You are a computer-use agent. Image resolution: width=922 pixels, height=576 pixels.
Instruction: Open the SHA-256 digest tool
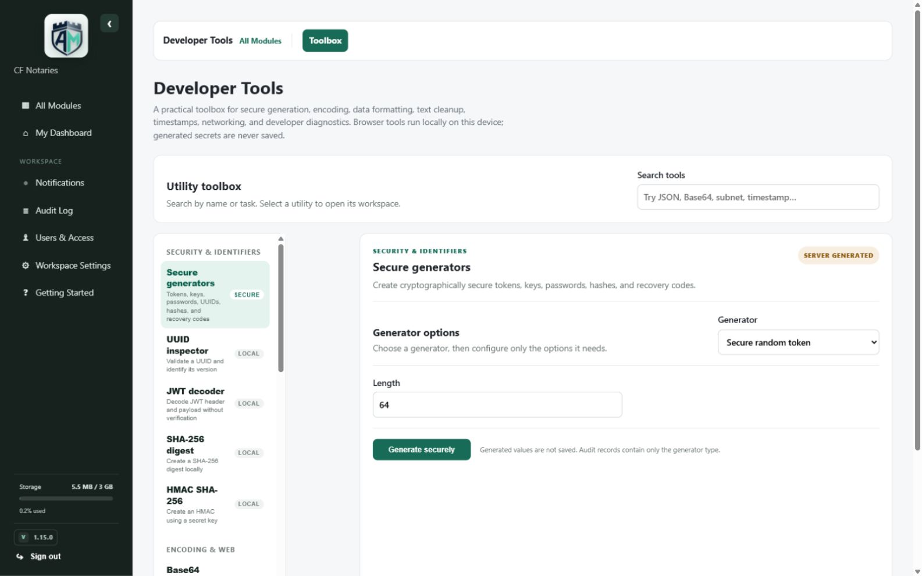[215, 453]
